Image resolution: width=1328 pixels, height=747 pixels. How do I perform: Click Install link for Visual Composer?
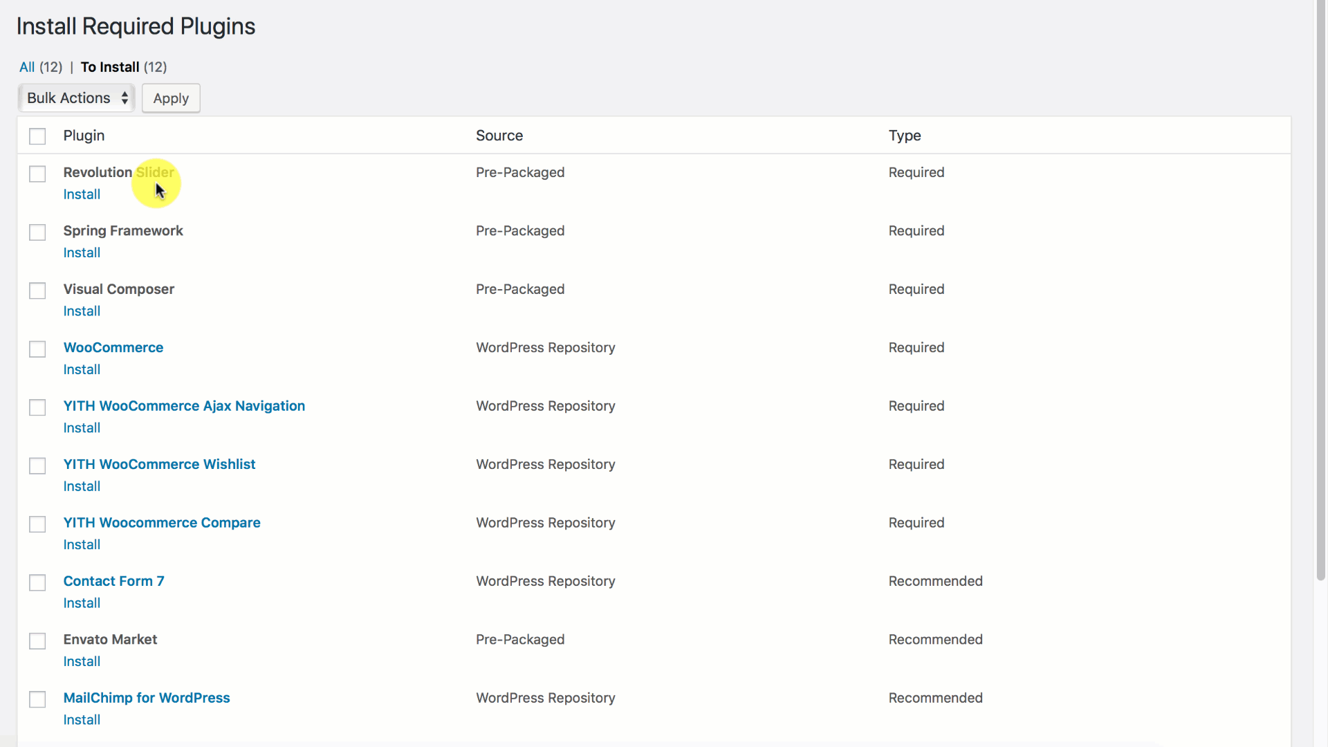(82, 311)
